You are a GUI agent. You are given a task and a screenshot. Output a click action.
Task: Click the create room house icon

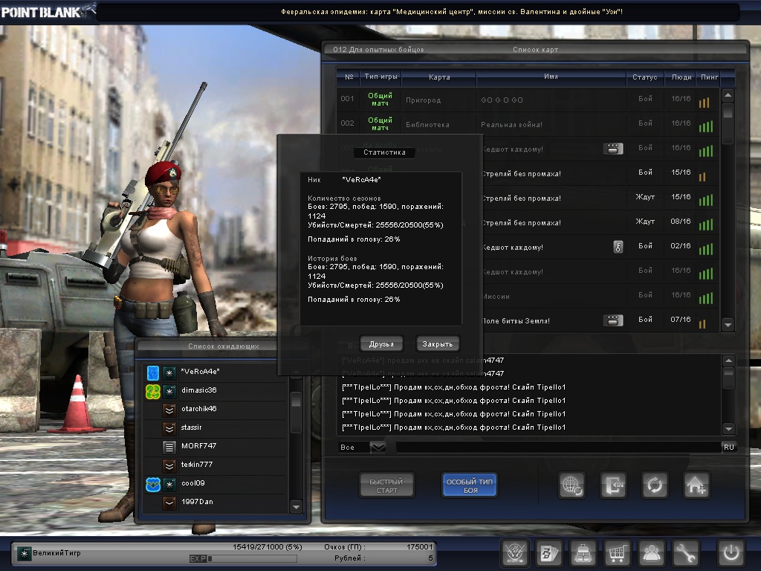696,485
